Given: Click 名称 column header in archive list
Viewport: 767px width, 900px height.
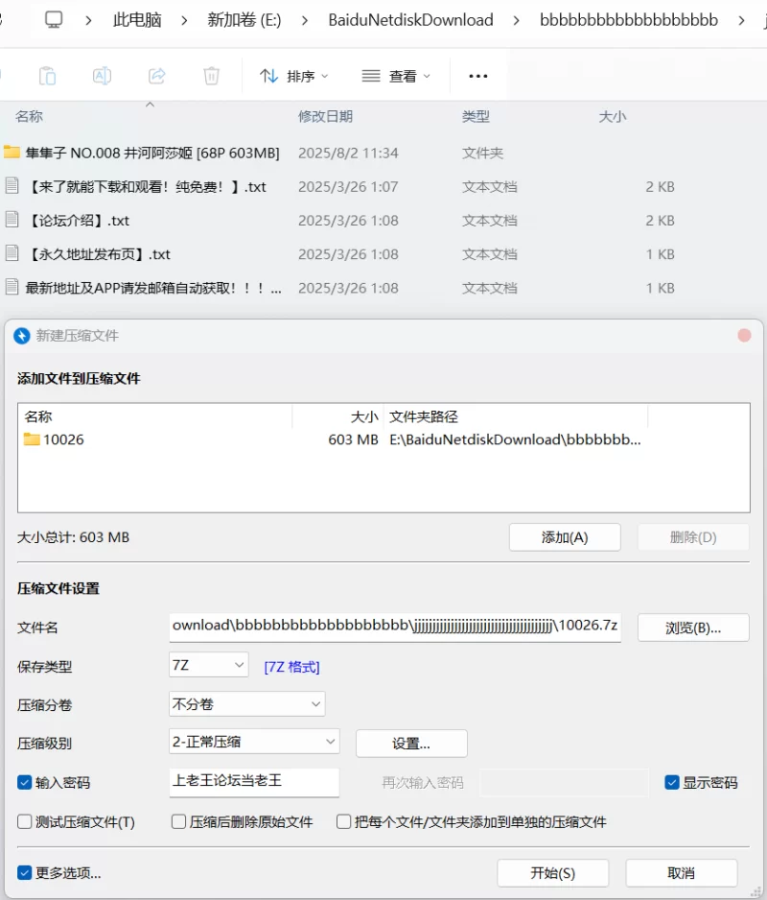Looking at the screenshot, I should [x=38, y=416].
